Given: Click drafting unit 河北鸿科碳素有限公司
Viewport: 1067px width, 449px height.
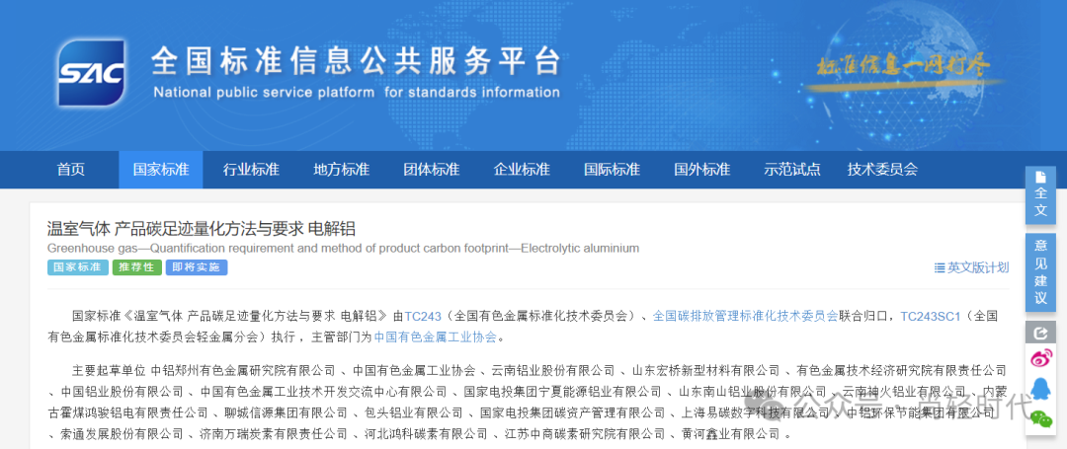Looking at the screenshot, I should 426,433.
